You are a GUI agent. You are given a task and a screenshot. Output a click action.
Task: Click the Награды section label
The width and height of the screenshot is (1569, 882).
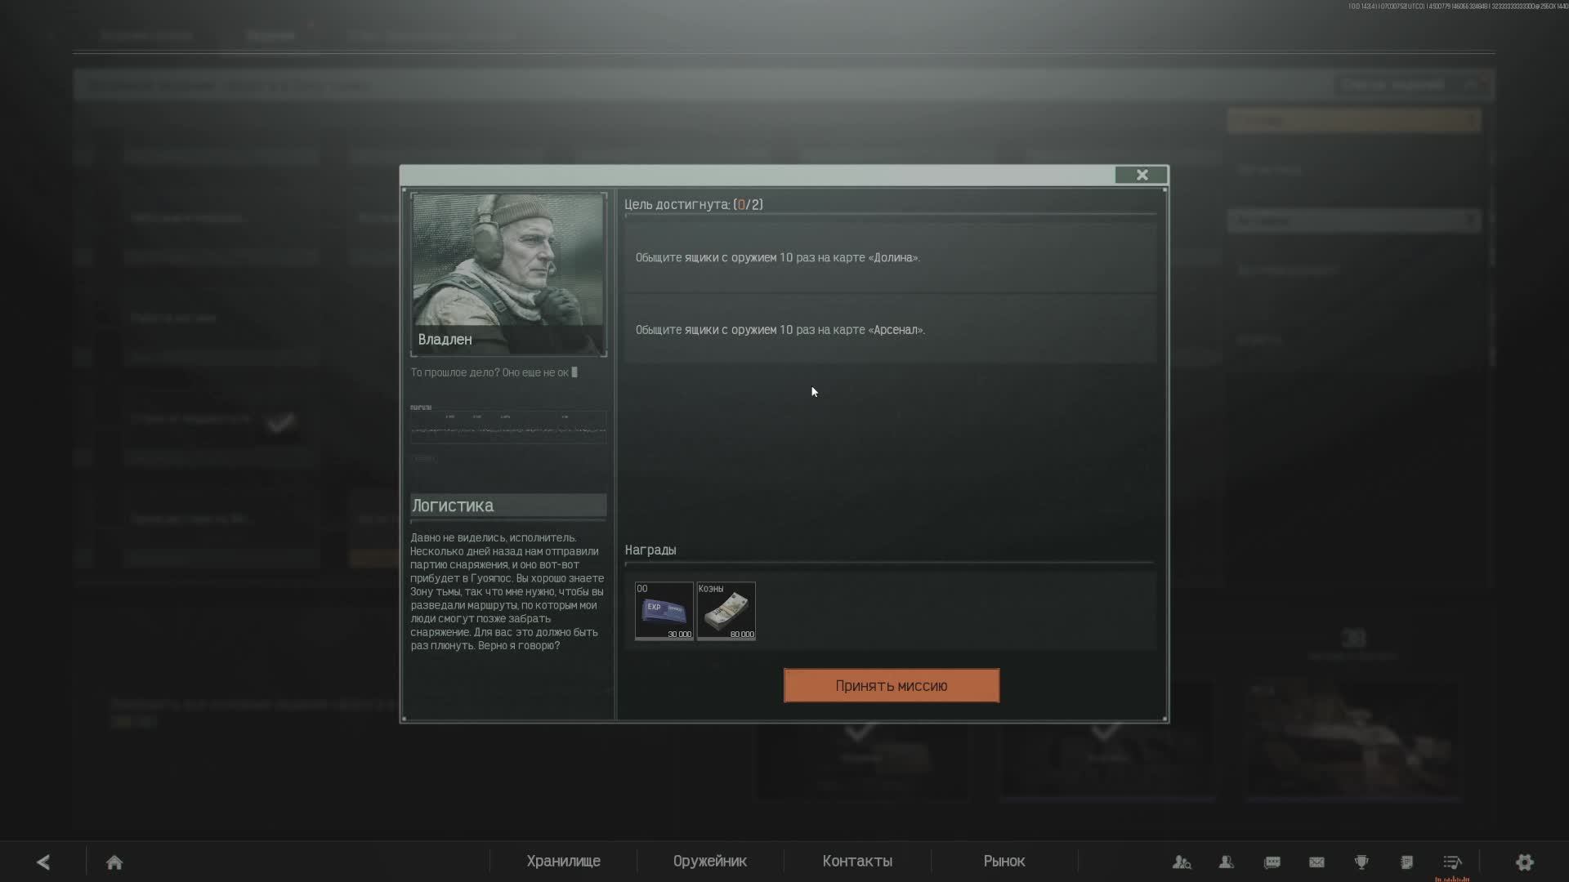650,550
